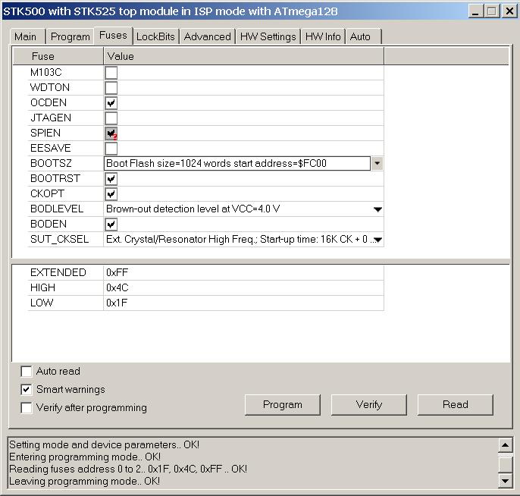
Task: Click the HIGH fuse byte value field
Action: [243, 288]
